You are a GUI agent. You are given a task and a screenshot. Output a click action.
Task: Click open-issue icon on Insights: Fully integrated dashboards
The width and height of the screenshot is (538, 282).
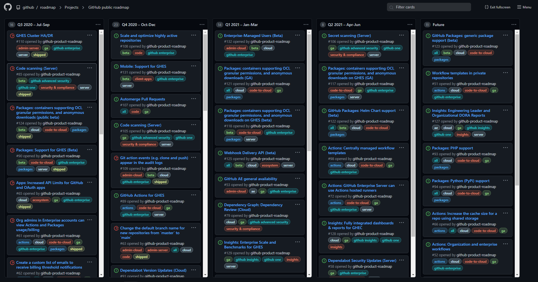(x=324, y=223)
